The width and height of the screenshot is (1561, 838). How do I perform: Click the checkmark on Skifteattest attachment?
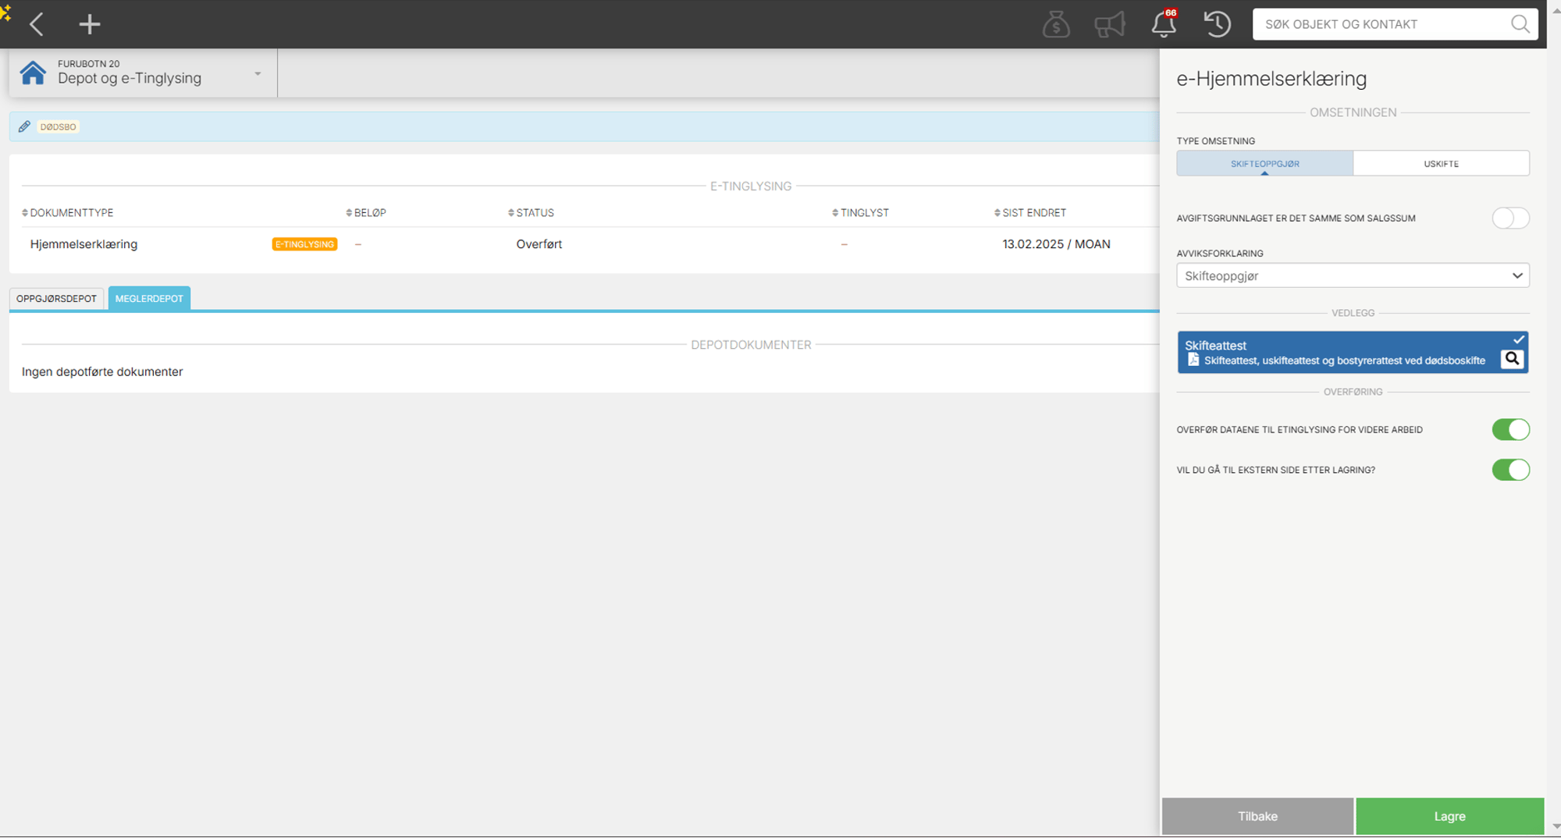click(x=1518, y=339)
